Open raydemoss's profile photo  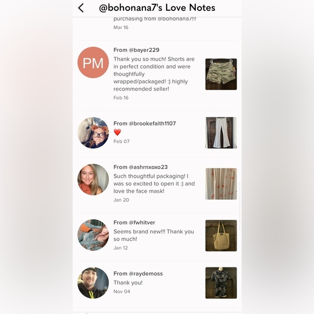(93, 283)
